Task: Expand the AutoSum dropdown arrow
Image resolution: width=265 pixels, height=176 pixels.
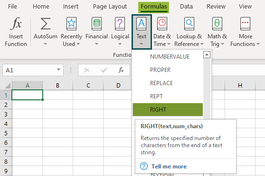Action: coord(45,44)
